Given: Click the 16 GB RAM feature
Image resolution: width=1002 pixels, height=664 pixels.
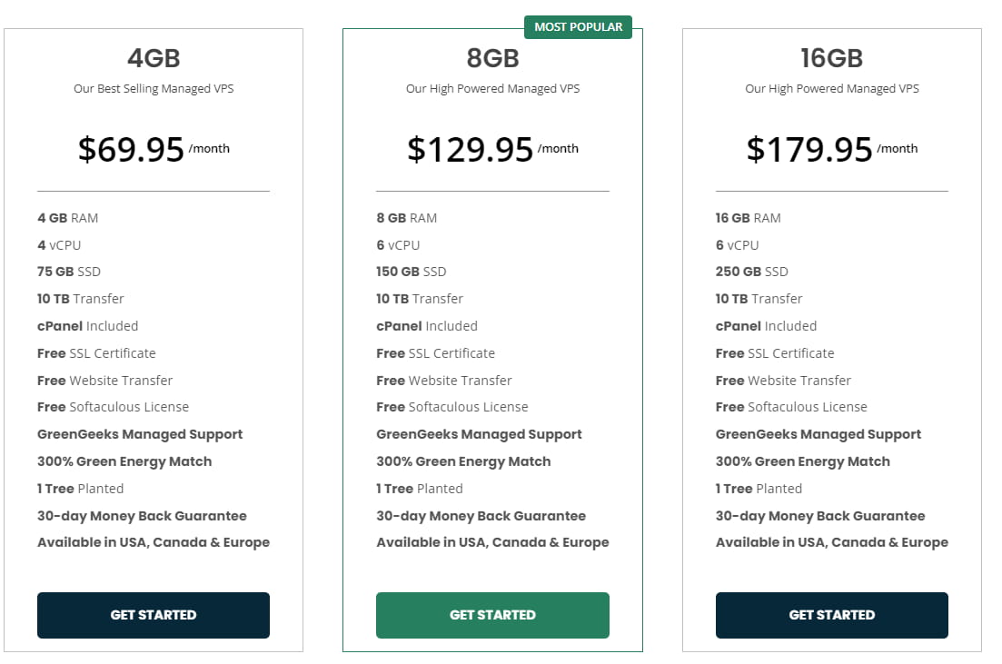Looking at the screenshot, I should pos(748,218).
